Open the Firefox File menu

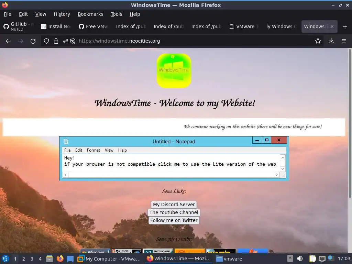click(8, 14)
